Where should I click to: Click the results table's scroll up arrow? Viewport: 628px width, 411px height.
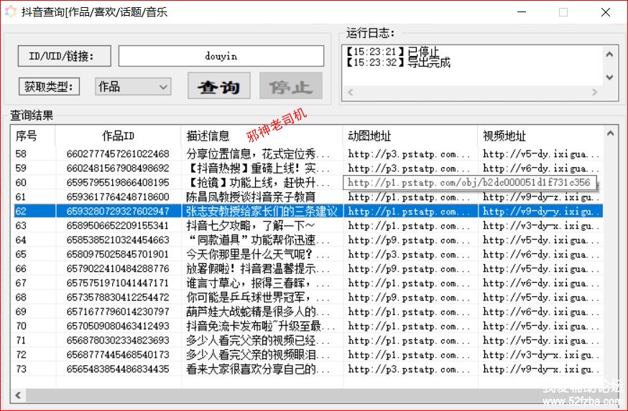pyautogui.click(x=610, y=133)
